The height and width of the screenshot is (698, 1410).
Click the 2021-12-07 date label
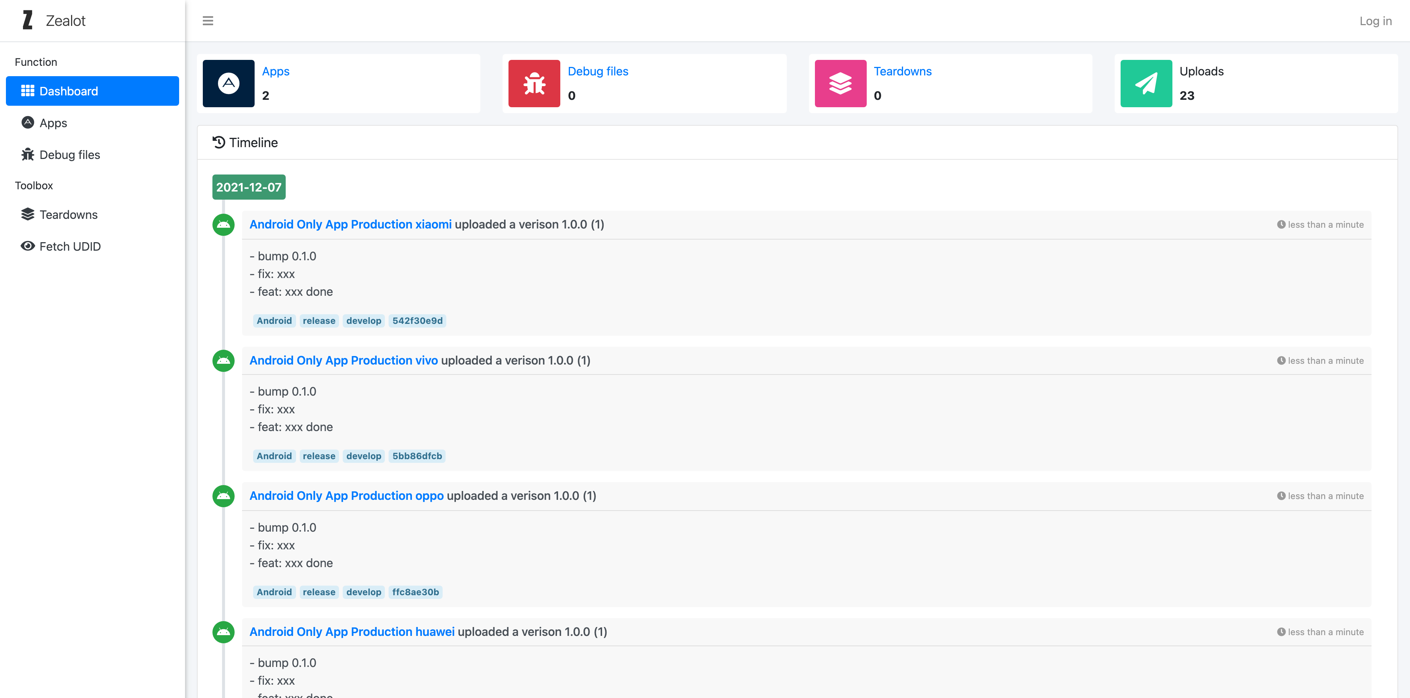click(x=248, y=187)
